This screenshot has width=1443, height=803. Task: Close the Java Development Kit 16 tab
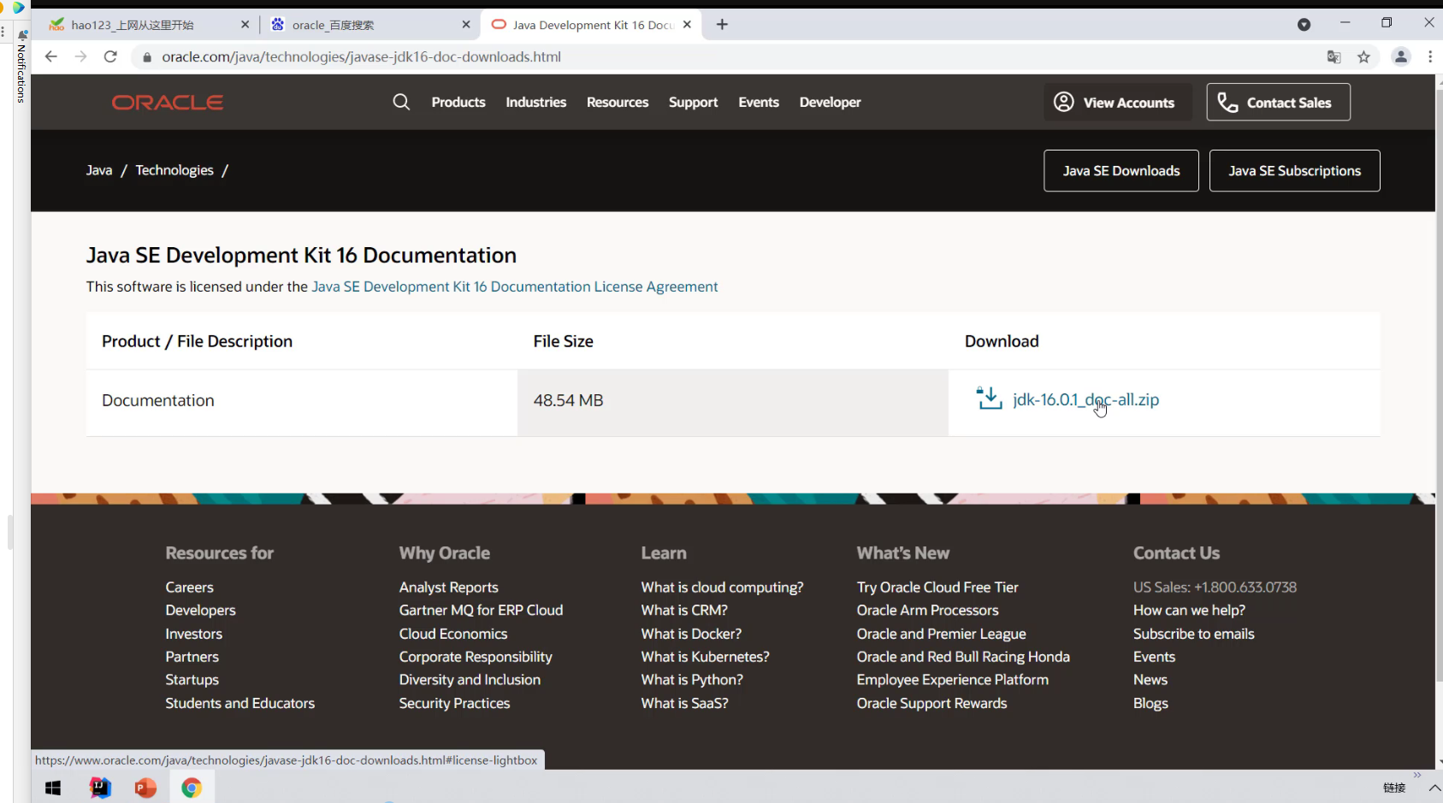click(x=687, y=25)
